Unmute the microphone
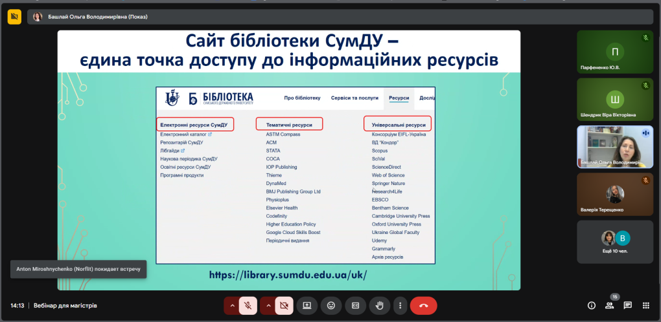The width and height of the screenshot is (661, 322). 248,305
